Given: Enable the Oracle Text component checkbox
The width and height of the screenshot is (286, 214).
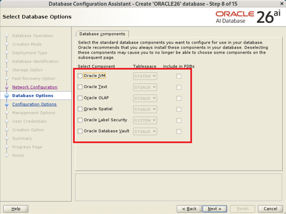Looking at the screenshot, I should (x=80, y=87).
